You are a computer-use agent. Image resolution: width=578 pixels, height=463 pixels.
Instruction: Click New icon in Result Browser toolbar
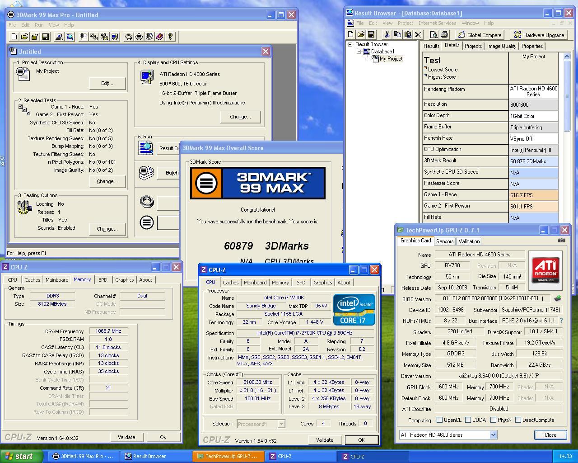(351, 34)
